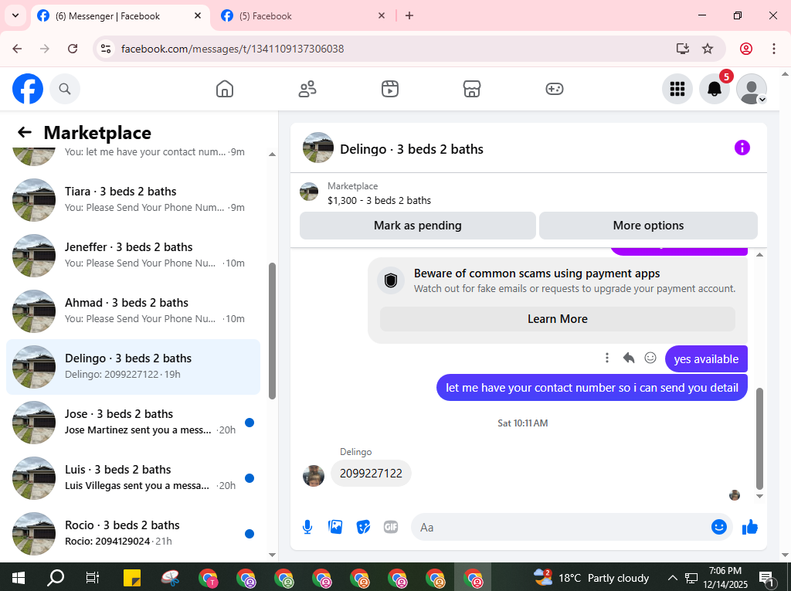Select Delingo 3 beds 2 baths chat
Screen dimensions: 791x591
(x=133, y=366)
